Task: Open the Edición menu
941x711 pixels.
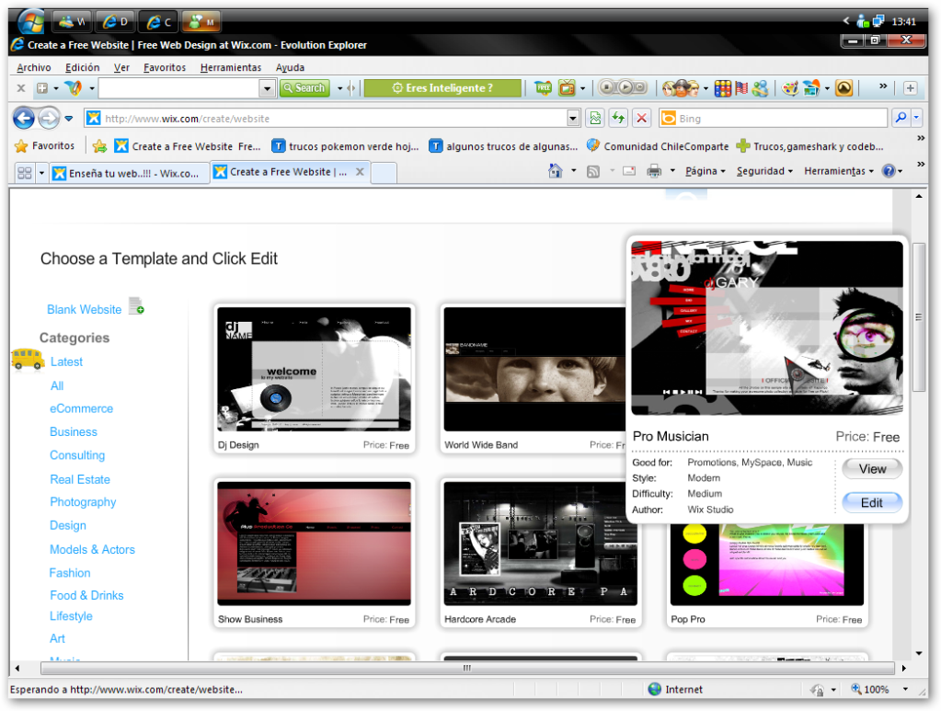Action: (82, 68)
